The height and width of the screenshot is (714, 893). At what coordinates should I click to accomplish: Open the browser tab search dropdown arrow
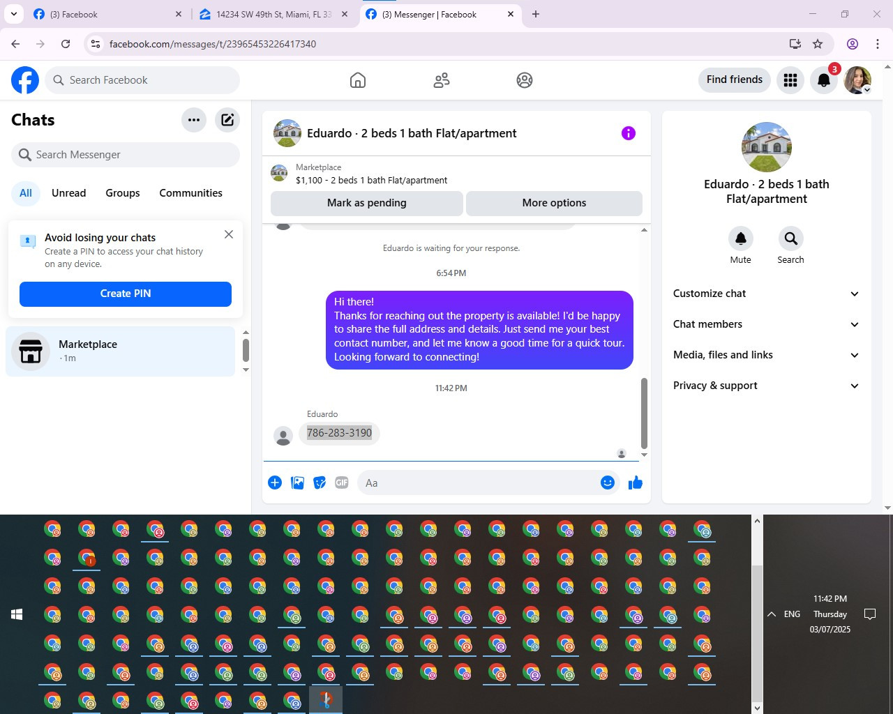(x=14, y=14)
